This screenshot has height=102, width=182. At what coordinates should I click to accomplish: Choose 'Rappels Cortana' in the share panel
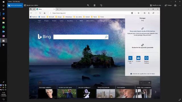(x=146, y=60)
